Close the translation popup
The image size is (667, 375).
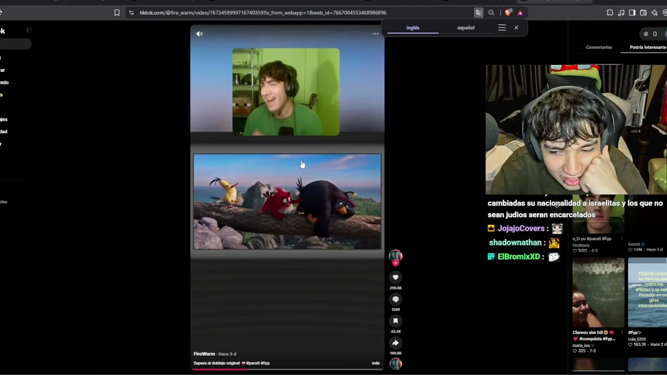click(x=516, y=28)
